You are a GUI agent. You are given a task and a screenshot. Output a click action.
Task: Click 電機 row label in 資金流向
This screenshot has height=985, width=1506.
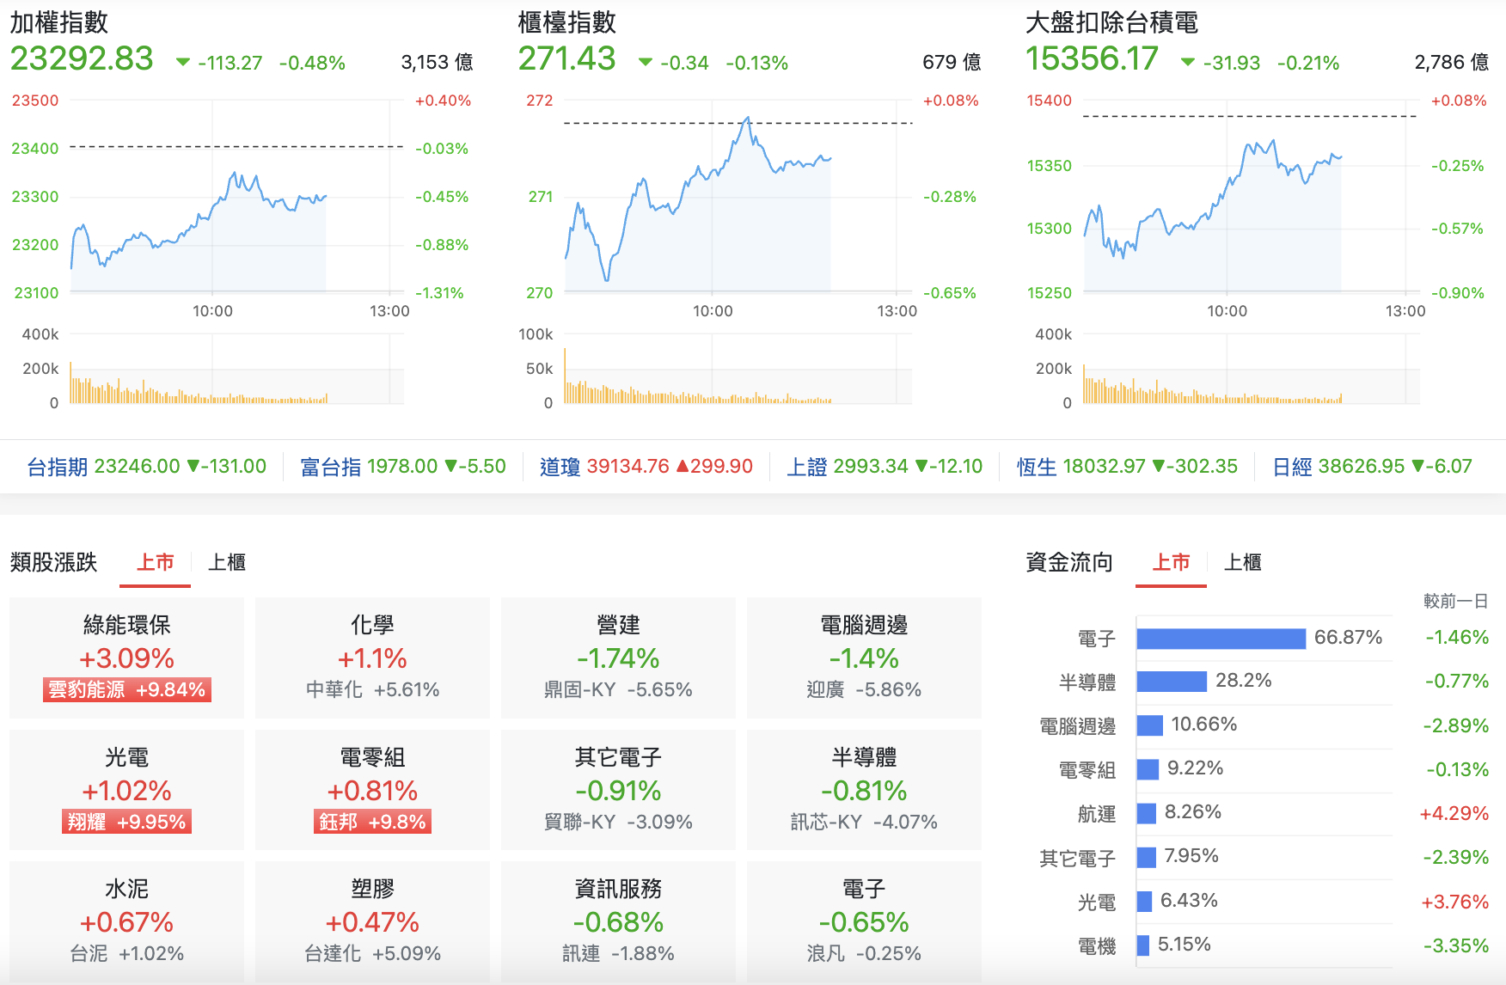(1097, 946)
